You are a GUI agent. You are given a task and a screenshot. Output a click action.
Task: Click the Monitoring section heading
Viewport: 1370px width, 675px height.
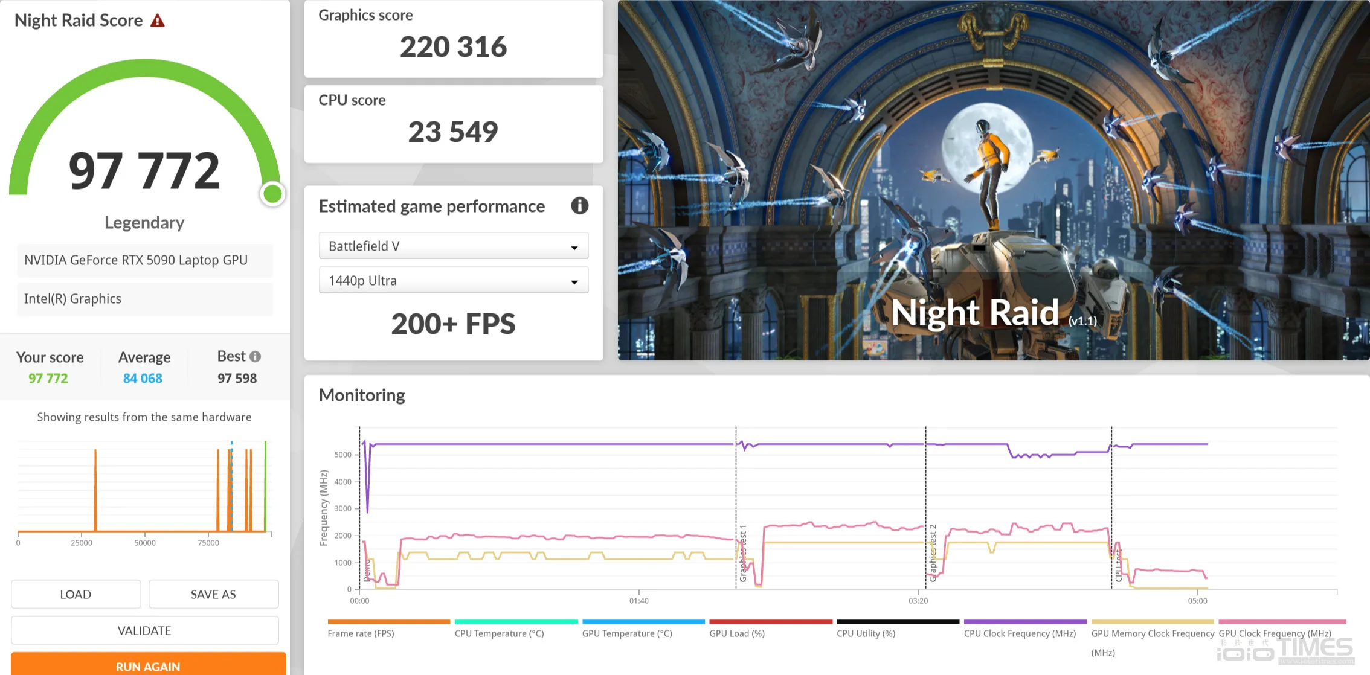coord(362,395)
